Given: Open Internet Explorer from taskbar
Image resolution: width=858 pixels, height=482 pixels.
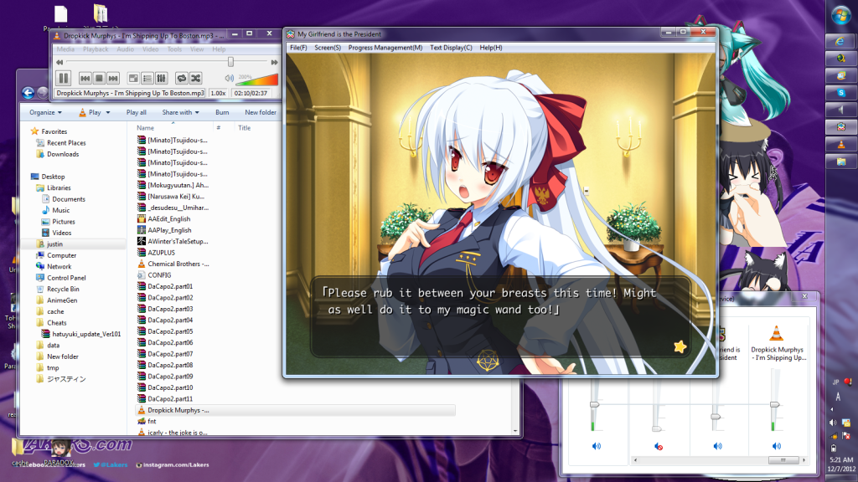Looking at the screenshot, I should 841,42.
